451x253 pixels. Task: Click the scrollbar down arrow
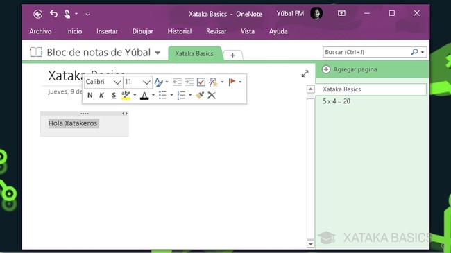(x=311, y=245)
